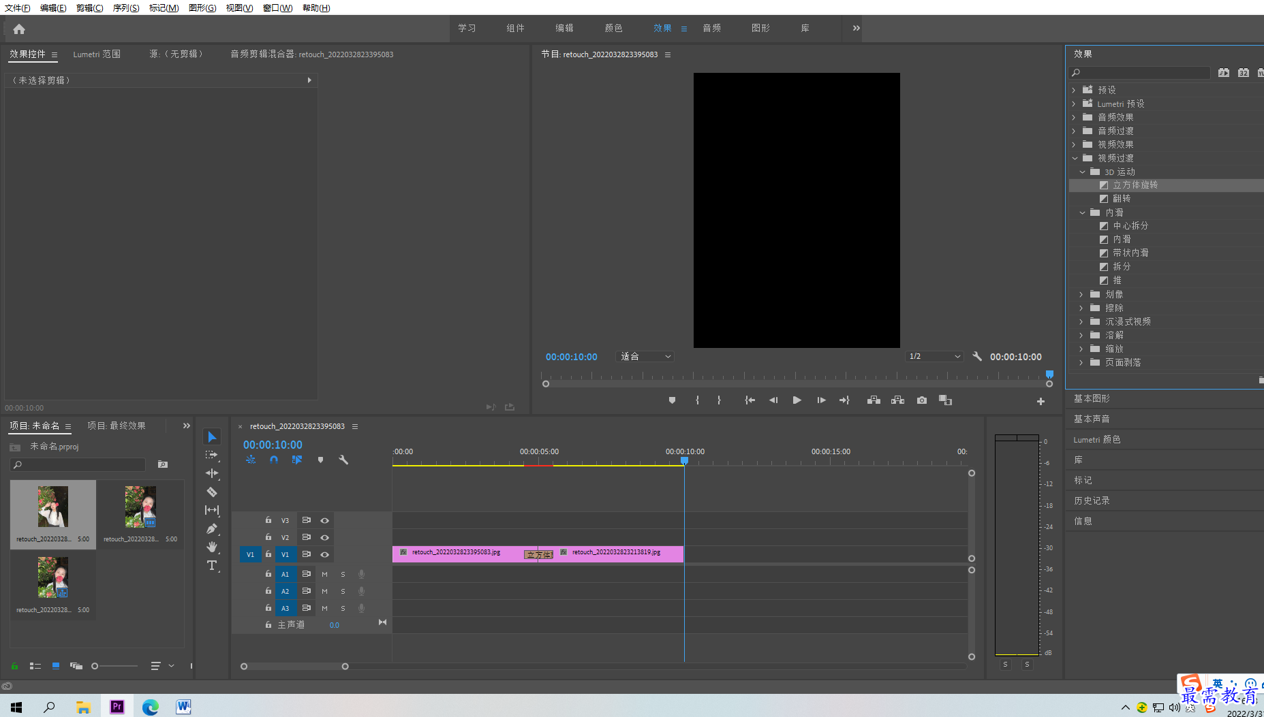
Task: Select the Hand tool
Action: click(x=212, y=547)
